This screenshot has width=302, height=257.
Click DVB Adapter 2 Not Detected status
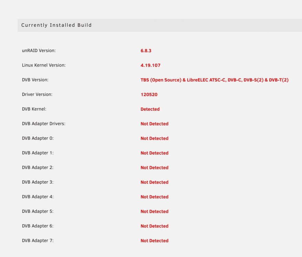pyautogui.click(x=155, y=168)
